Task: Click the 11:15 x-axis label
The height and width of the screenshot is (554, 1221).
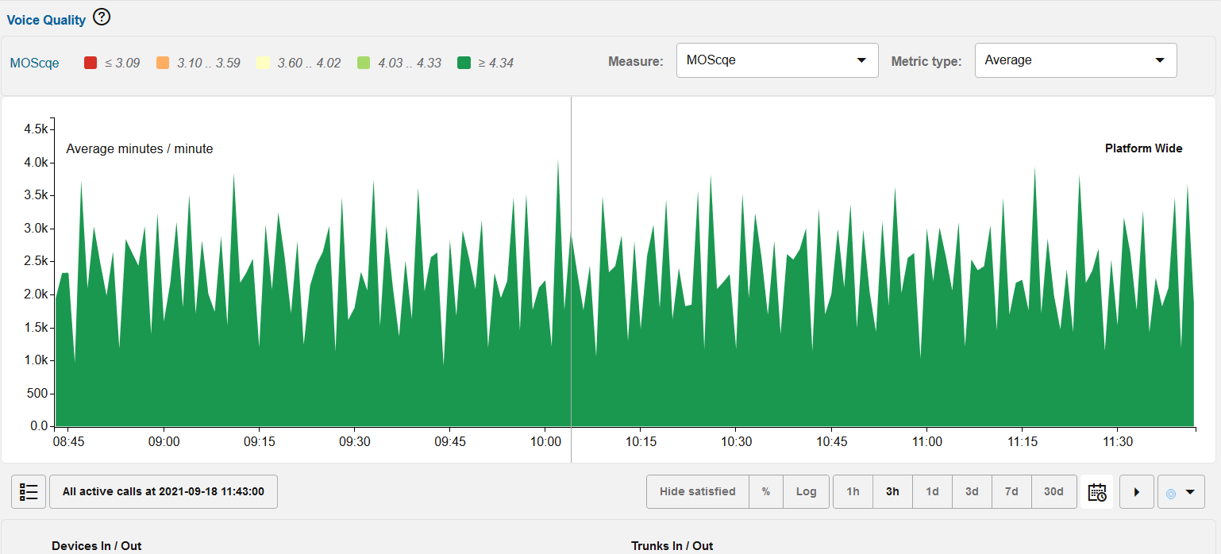Action: [x=1023, y=442]
